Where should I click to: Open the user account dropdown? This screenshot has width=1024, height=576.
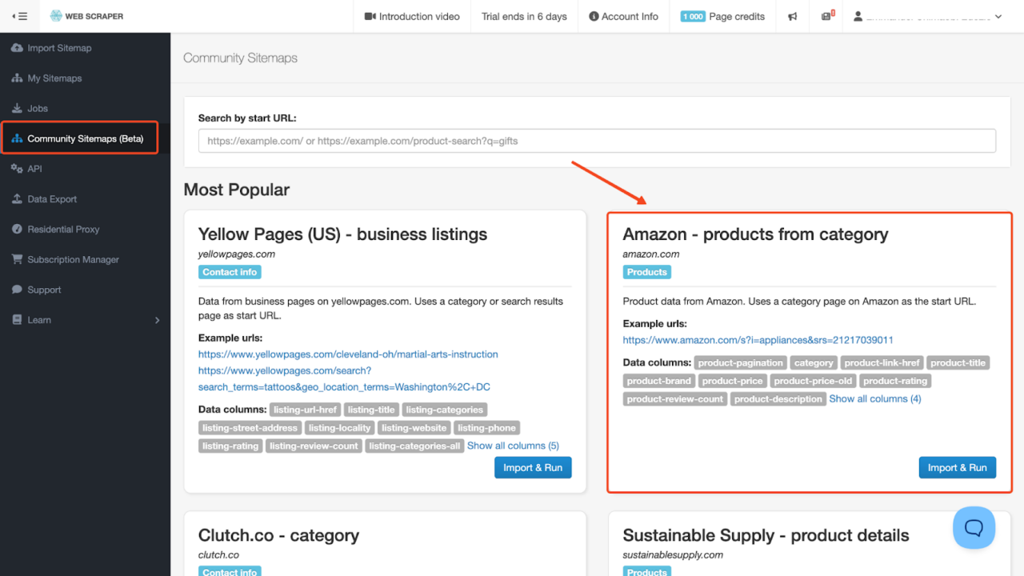928,17
